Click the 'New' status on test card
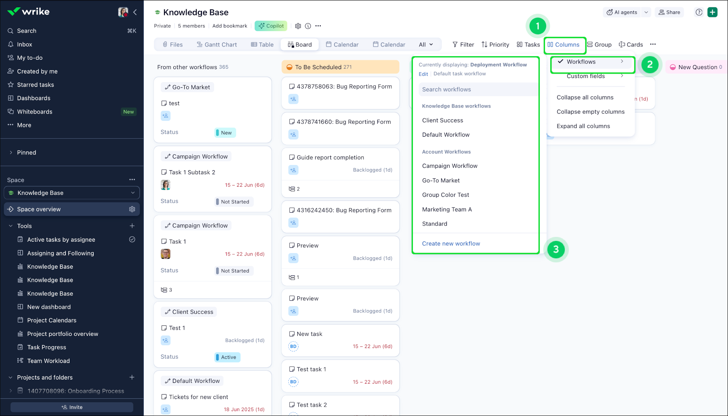Image resolution: width=728 pixels, height=416 pixels. click(x=225, y=133)
